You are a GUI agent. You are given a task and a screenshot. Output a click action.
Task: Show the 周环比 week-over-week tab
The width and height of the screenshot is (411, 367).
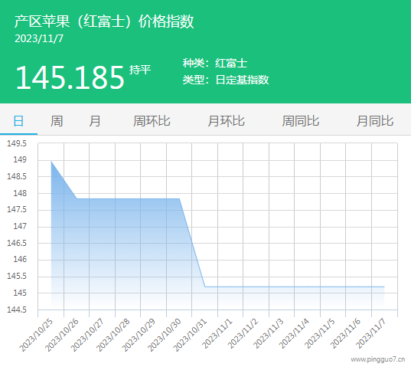152,121
